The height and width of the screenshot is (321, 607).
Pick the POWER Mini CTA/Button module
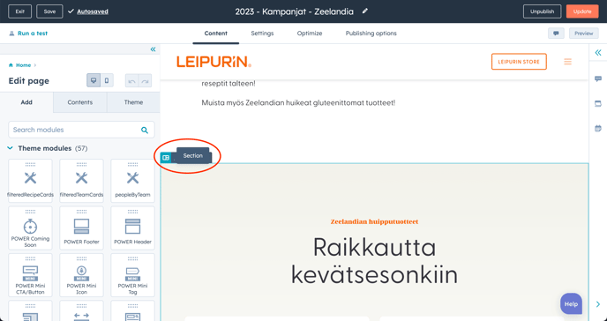pyautogui.click(x=30, y=275)
